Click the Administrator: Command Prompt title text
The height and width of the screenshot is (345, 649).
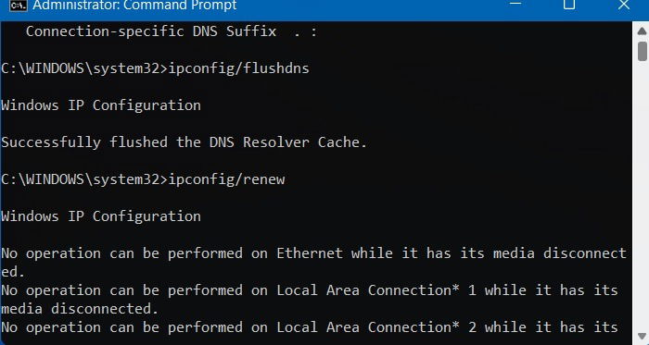(x=134, y=5)
